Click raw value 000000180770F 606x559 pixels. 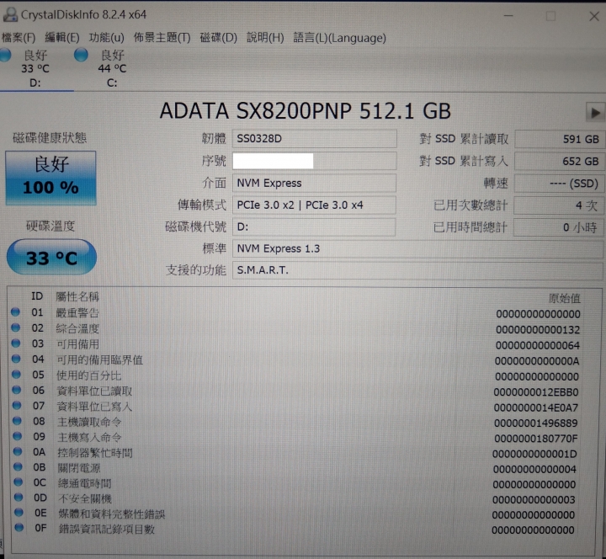(535, 439)
